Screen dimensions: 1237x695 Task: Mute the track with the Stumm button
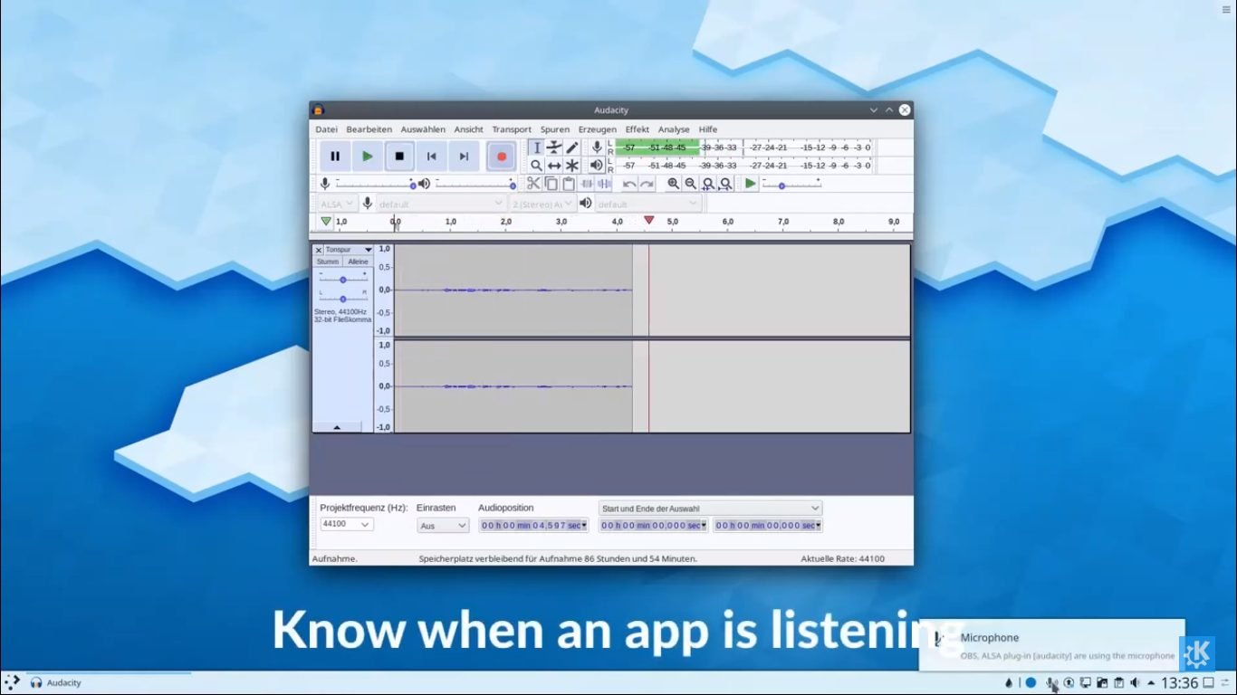pyautogui.click(x=328, y=262)
